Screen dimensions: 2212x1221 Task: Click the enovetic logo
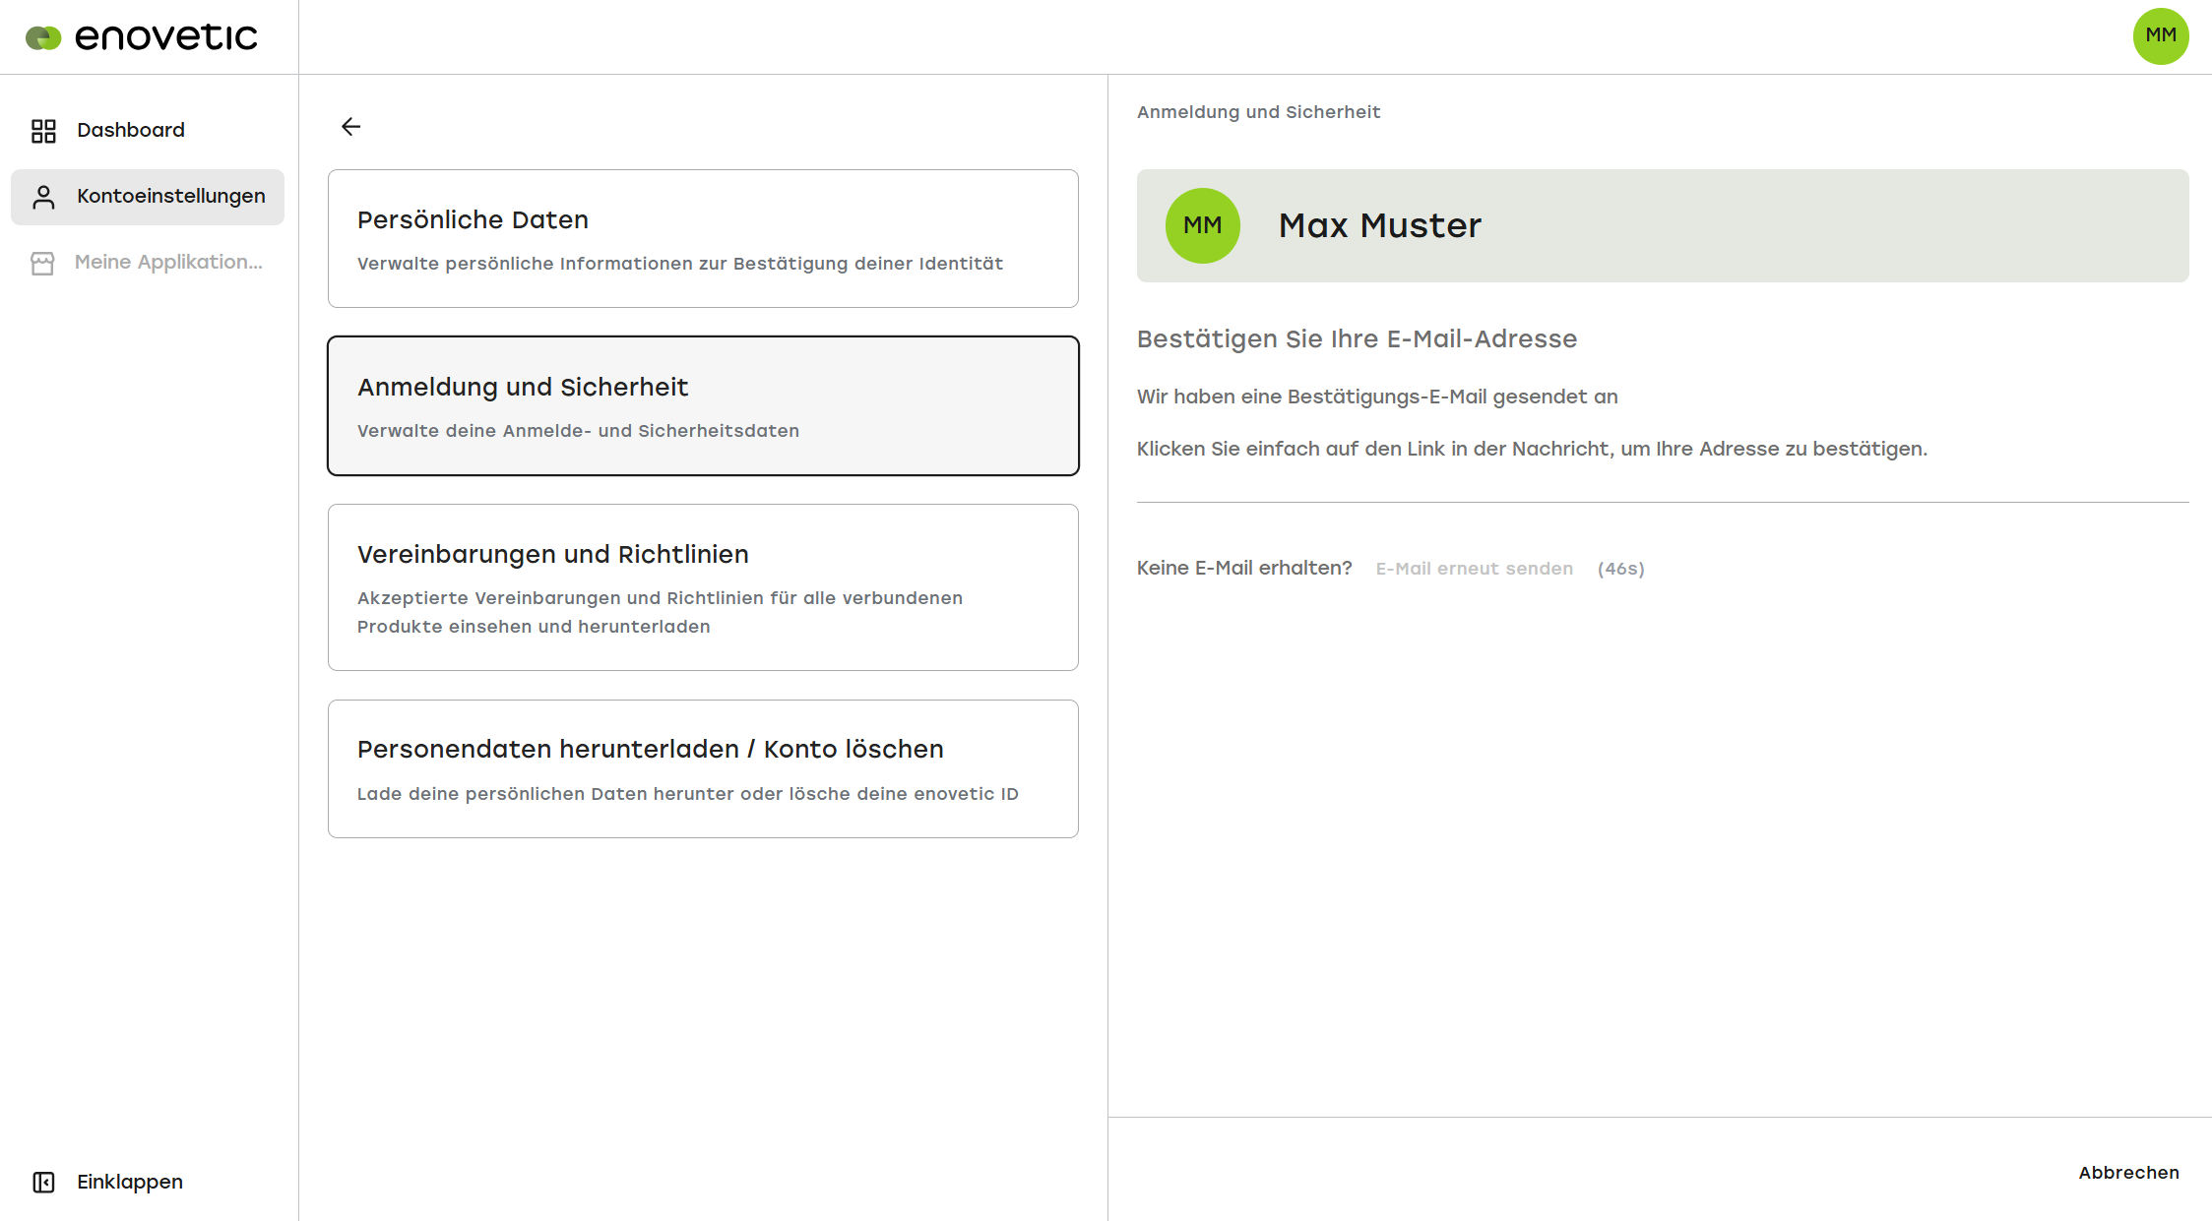coord(141,37)
